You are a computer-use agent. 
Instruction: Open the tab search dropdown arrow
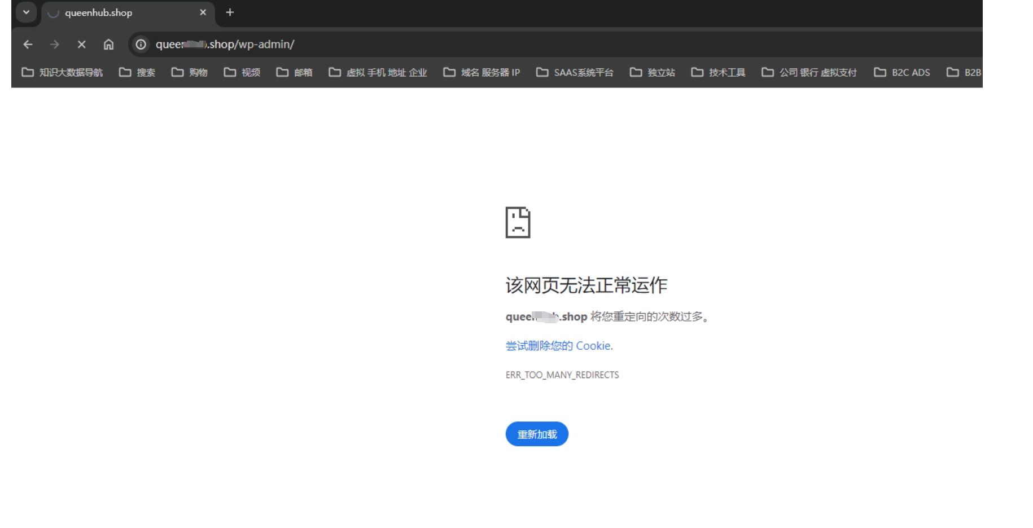click(x=26, y=12)
